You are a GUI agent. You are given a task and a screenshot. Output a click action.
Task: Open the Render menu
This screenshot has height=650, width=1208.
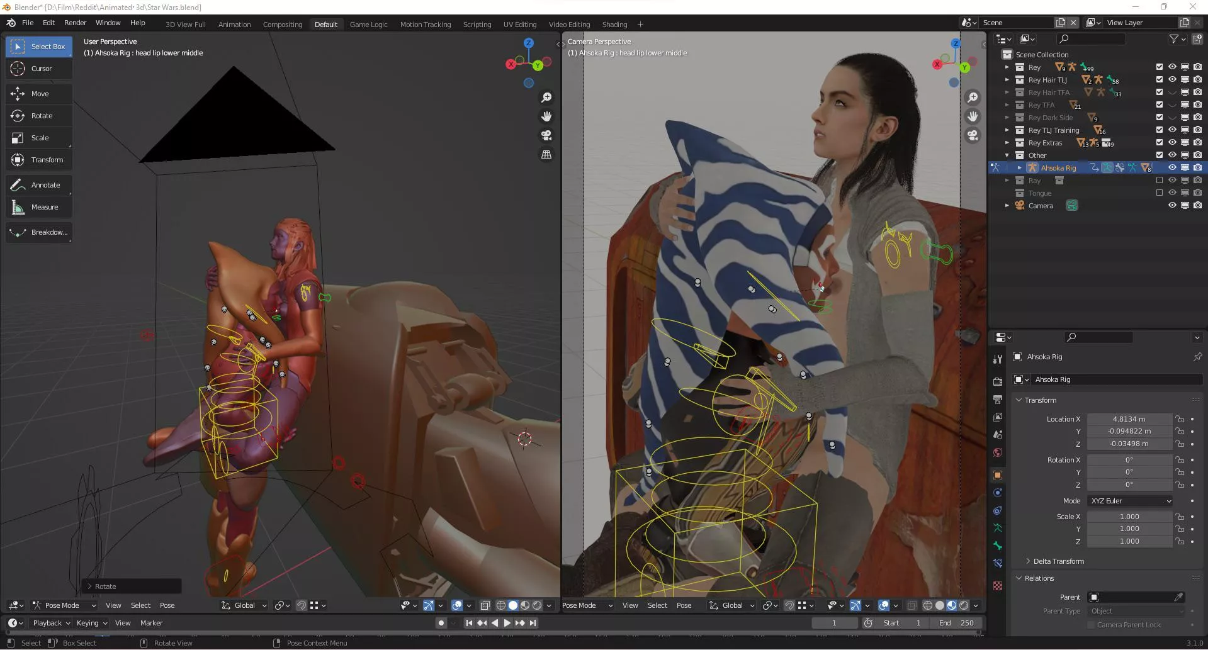tap(75, 23)
